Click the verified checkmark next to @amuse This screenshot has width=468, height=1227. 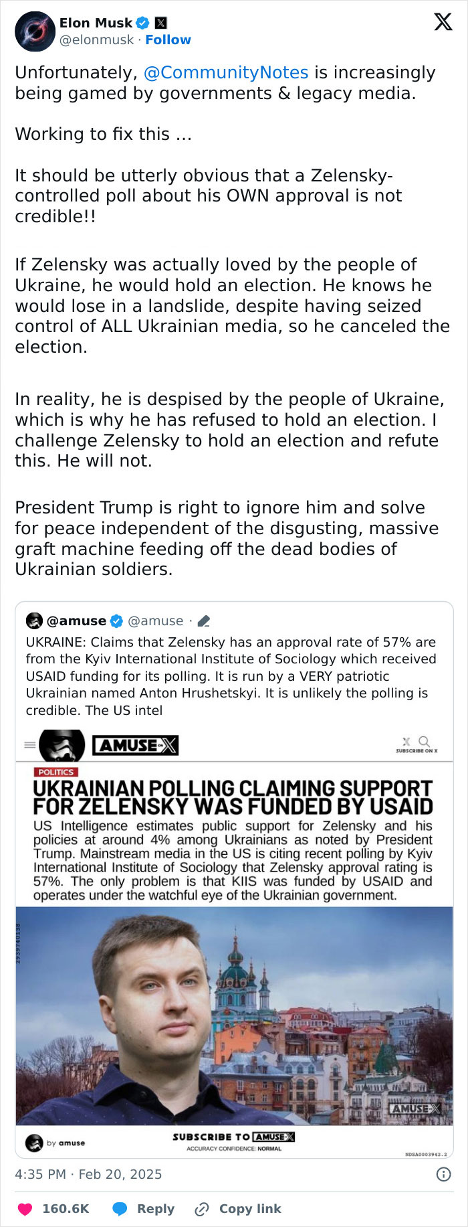116,620
